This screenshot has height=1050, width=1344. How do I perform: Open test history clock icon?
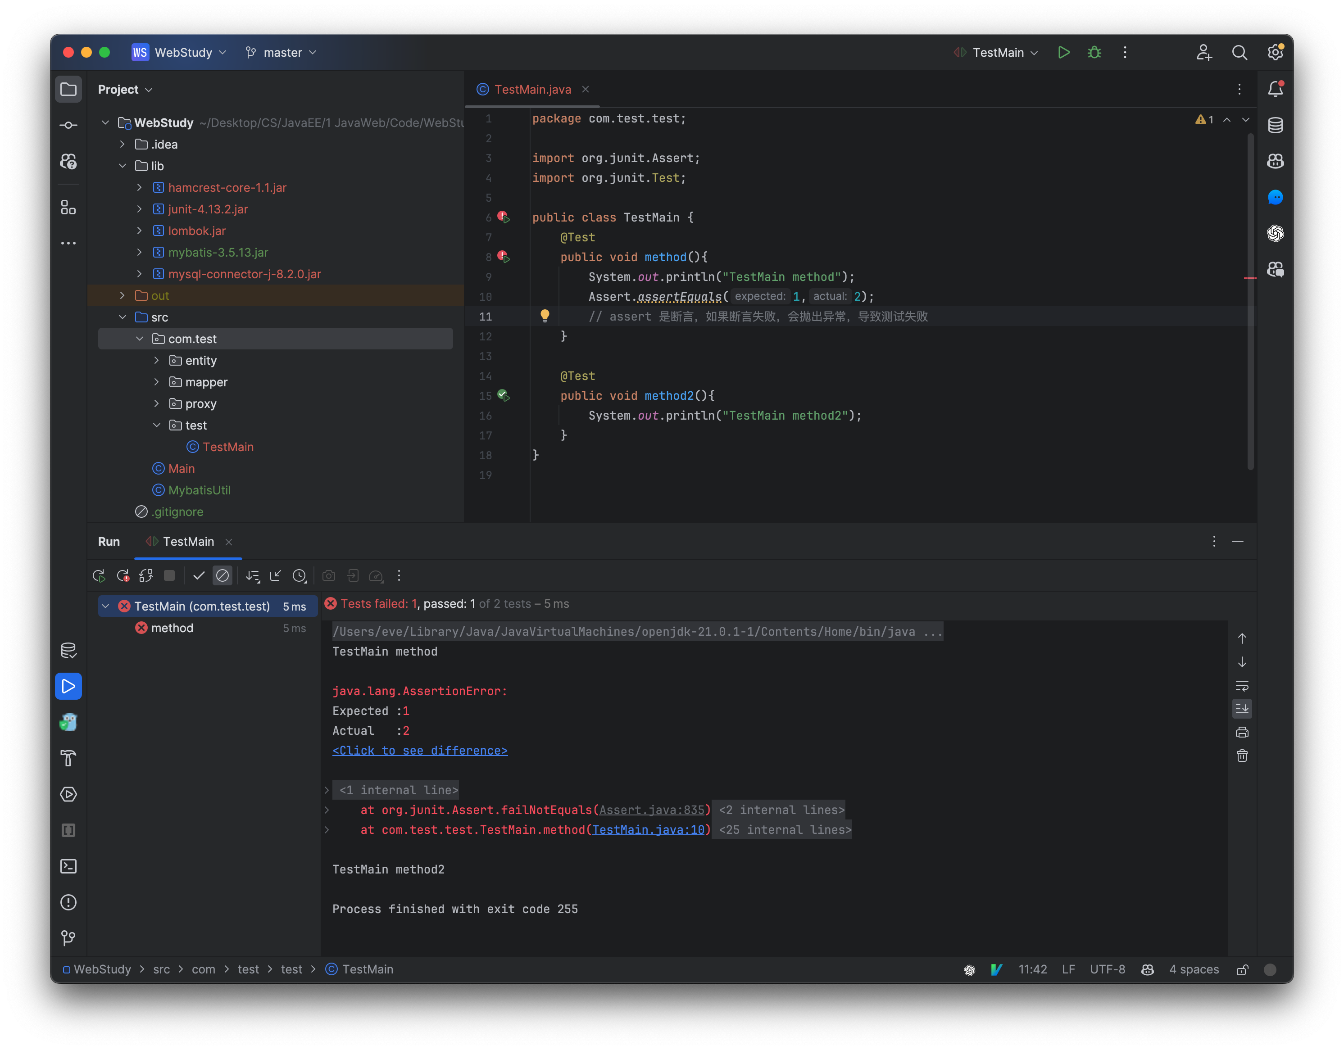coord(299,576)
